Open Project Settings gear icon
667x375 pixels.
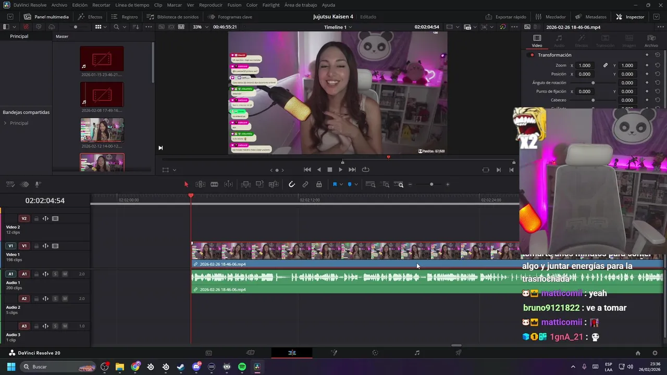[x=655, y=353]
